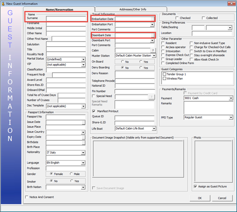Click the Deny Reason text box

[x=135, y=75]
